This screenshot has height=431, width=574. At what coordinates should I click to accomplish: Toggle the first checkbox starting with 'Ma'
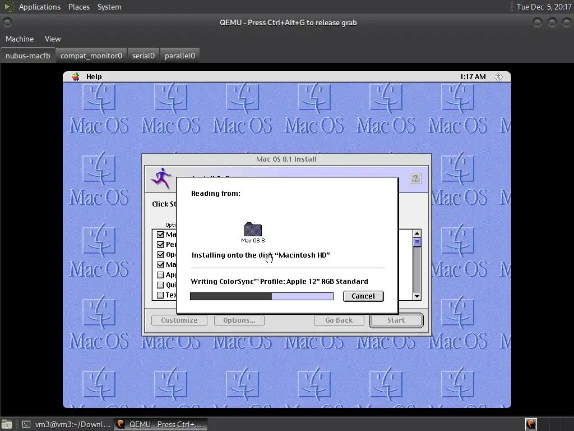coord(160,235)
